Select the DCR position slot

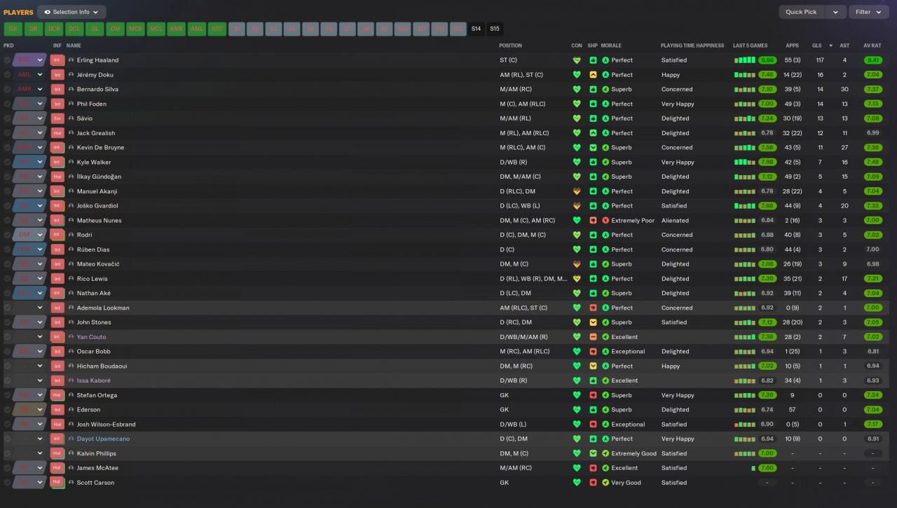pos(54,29)
